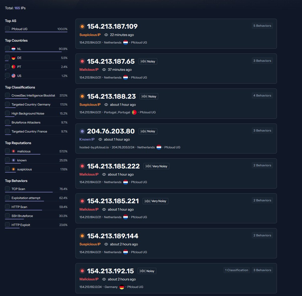Screen dimensions: 302x296
Task: Open IP 154.213.185.221 details
Action: 113,201
